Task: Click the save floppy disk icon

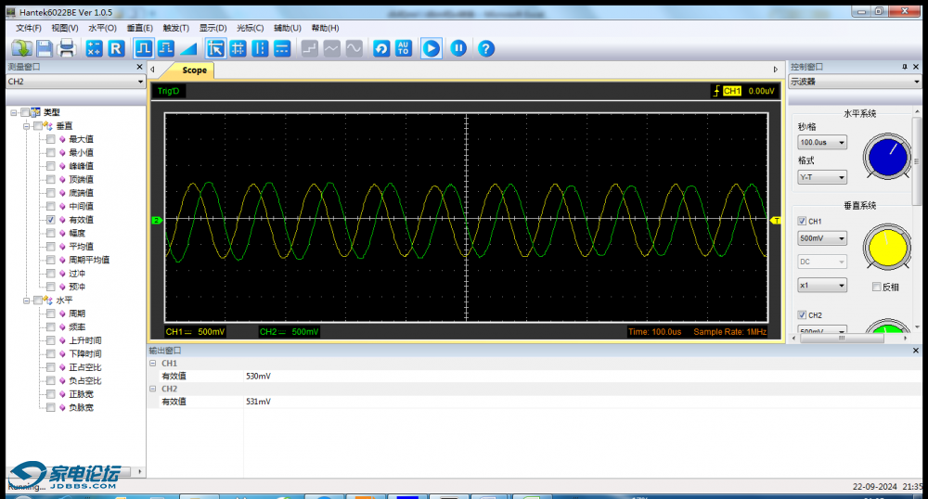Action: tap(45, 48)
